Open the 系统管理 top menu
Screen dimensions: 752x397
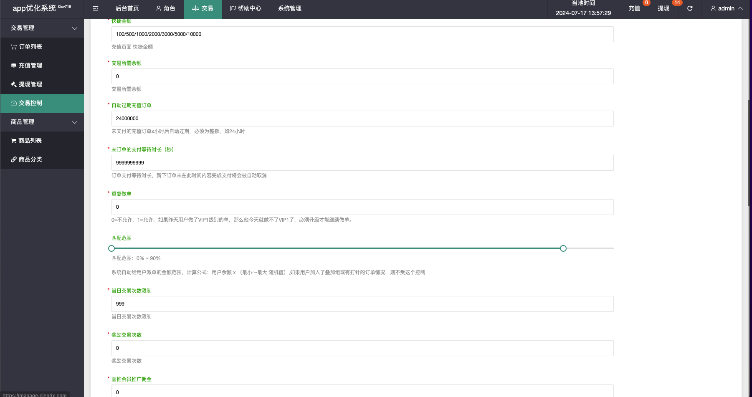(x=289, y=8)
